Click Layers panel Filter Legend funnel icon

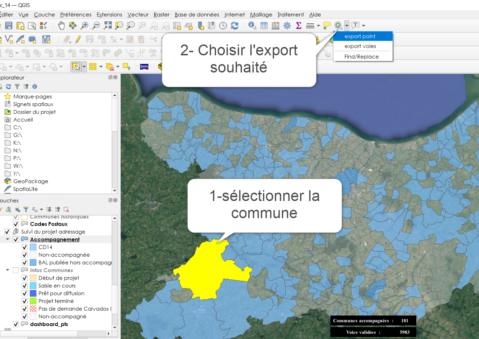26,209
